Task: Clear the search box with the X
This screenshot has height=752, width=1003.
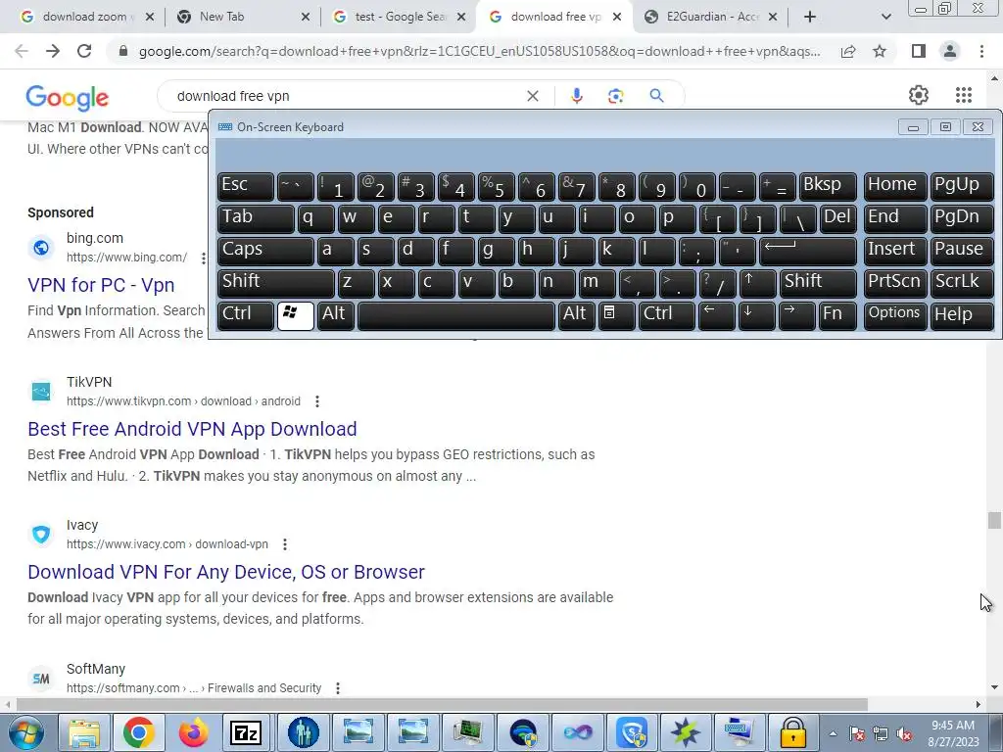Action: pyautogui.click(x=532, y=96)
